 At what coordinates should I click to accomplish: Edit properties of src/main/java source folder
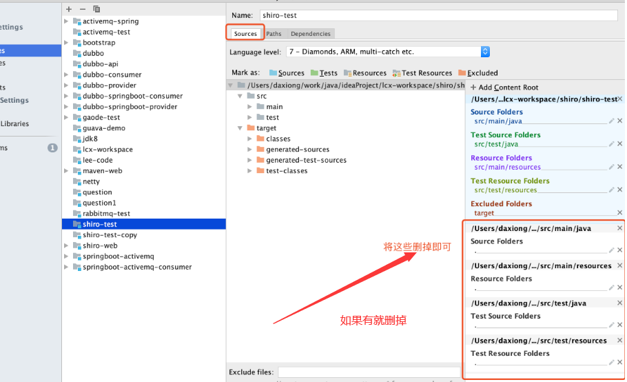(x=611, y=121)
